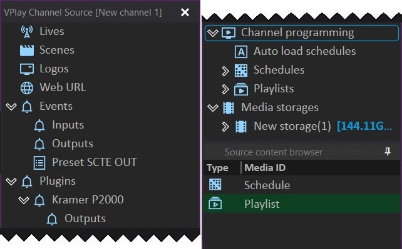The width and height of the screenshot is (402, 249).
Task: Collapse Channel programming node
Action: [x=213, y=33]
